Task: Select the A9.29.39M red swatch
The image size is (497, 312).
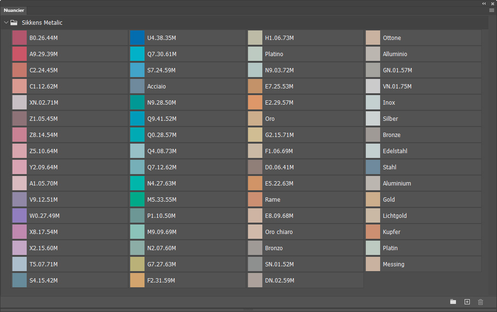Action: 20,54
